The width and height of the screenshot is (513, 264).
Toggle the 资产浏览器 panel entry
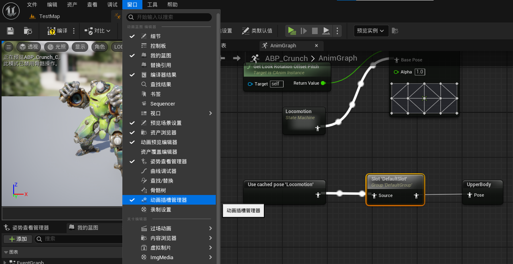tap(169, 132)
